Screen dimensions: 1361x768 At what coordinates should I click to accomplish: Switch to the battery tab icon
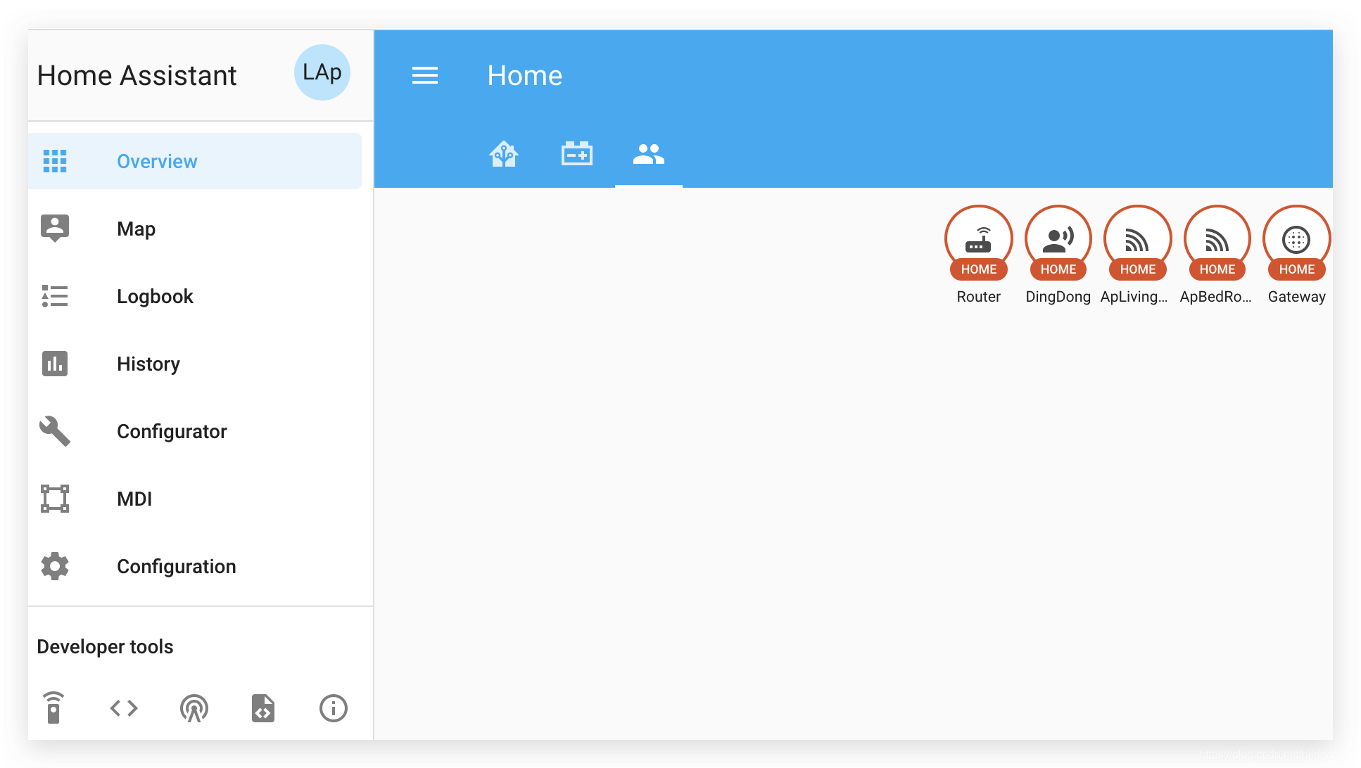point(576,154)
